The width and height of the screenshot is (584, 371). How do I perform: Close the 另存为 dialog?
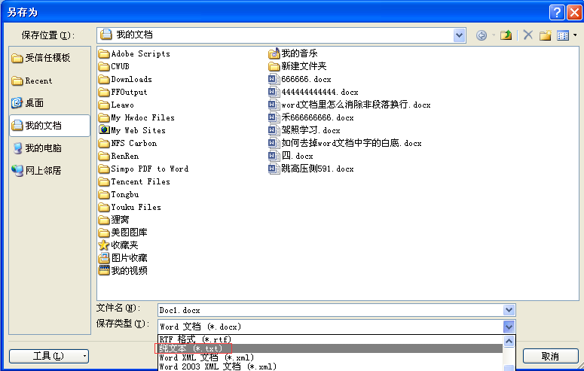pyautogui.click(x=574, y=13)
